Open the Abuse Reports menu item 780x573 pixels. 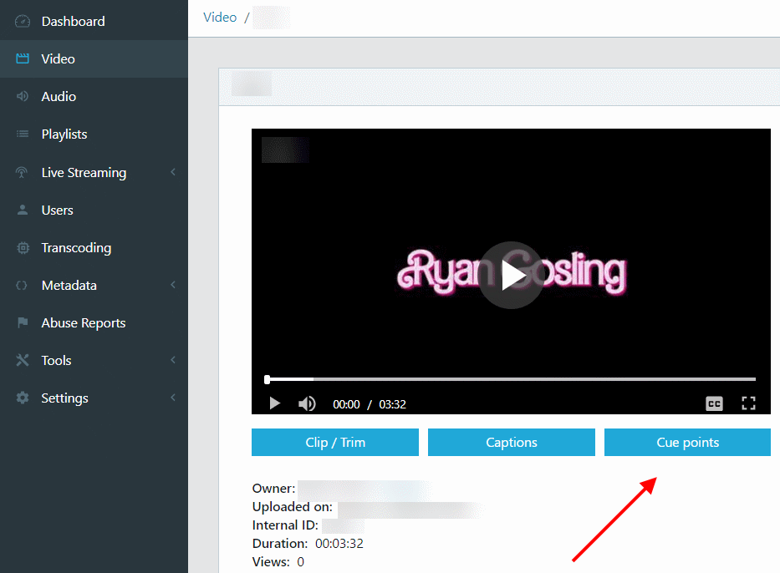click(94, 323)
